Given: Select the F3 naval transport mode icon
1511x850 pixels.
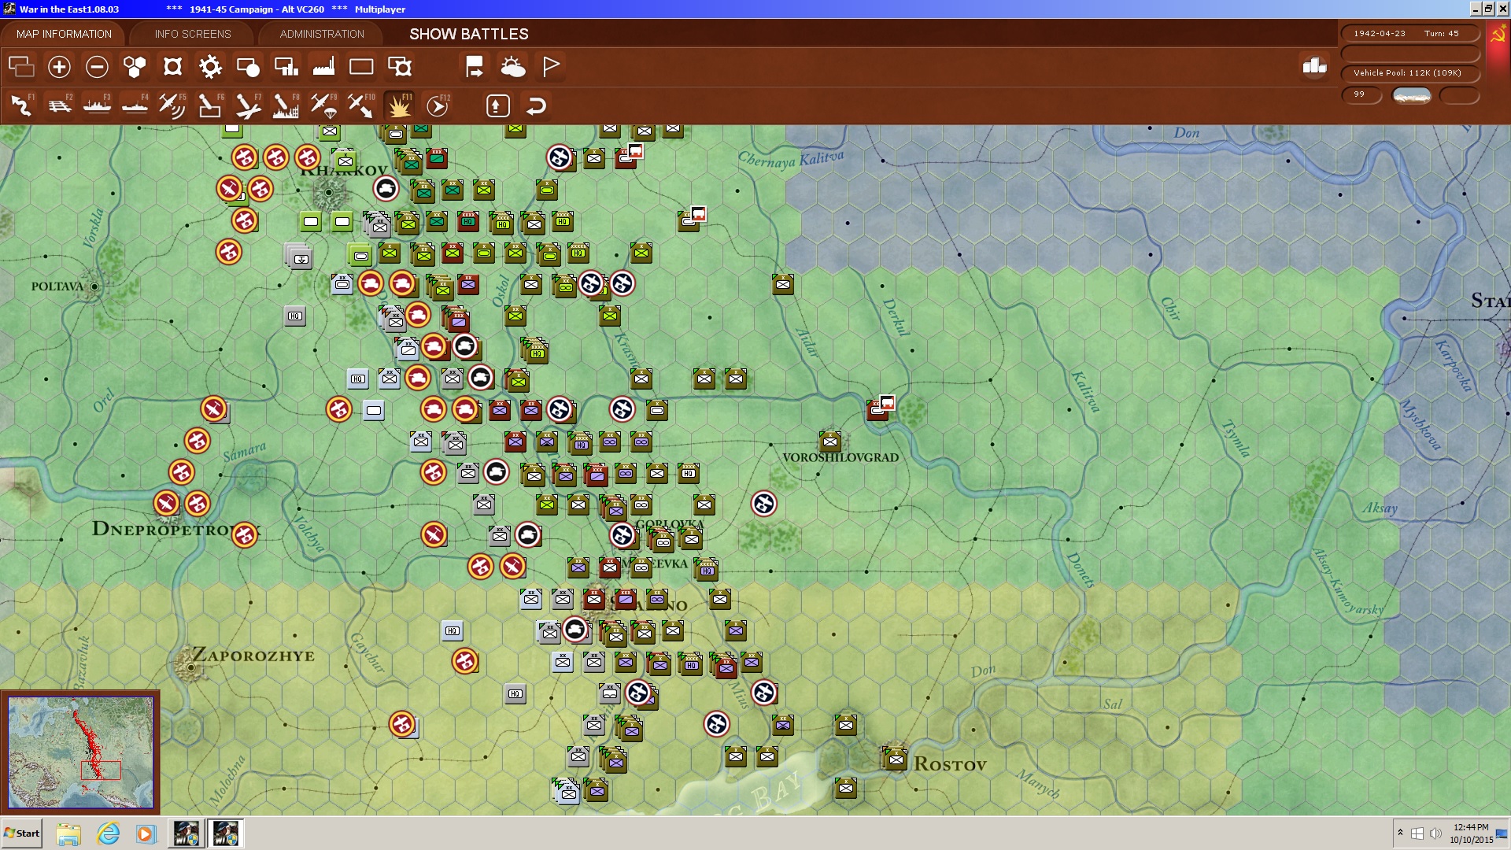Looking at the screenshot, I should coord(97,105).
